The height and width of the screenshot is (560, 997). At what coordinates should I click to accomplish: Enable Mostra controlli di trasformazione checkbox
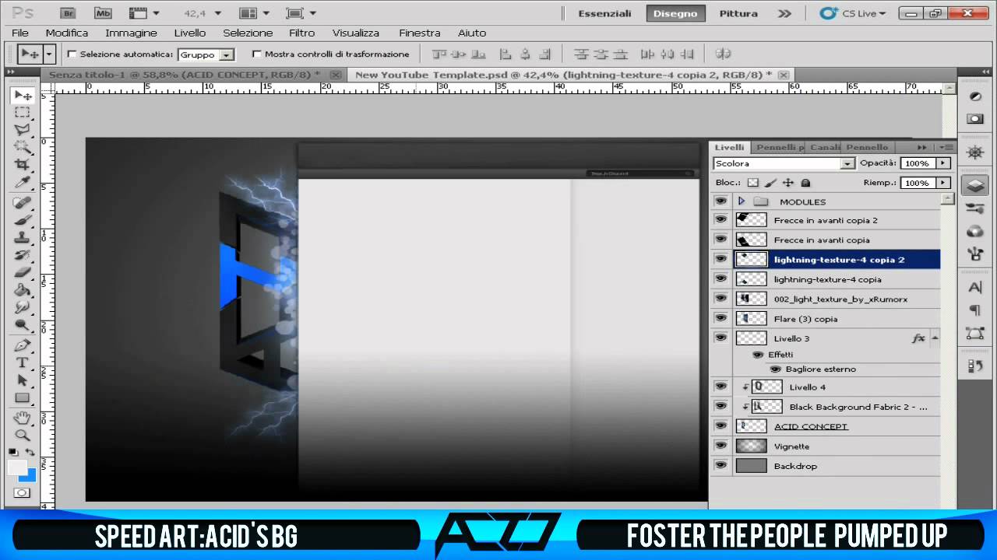(x=257, y=54)
